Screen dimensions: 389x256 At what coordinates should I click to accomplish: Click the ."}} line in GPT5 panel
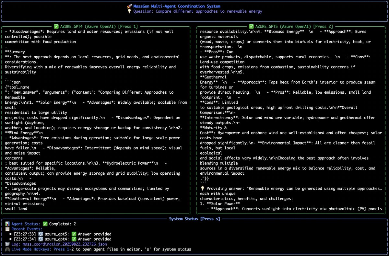[204, 178]
